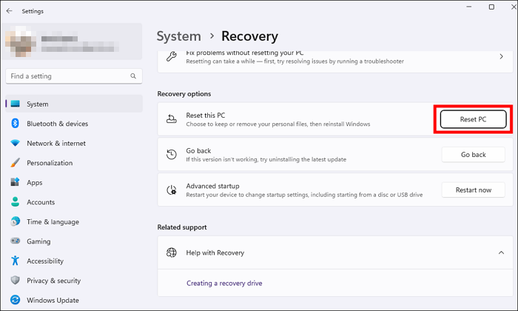Open Personalization settings
This screenshot has width=518, height=311.
coord(74,163)
